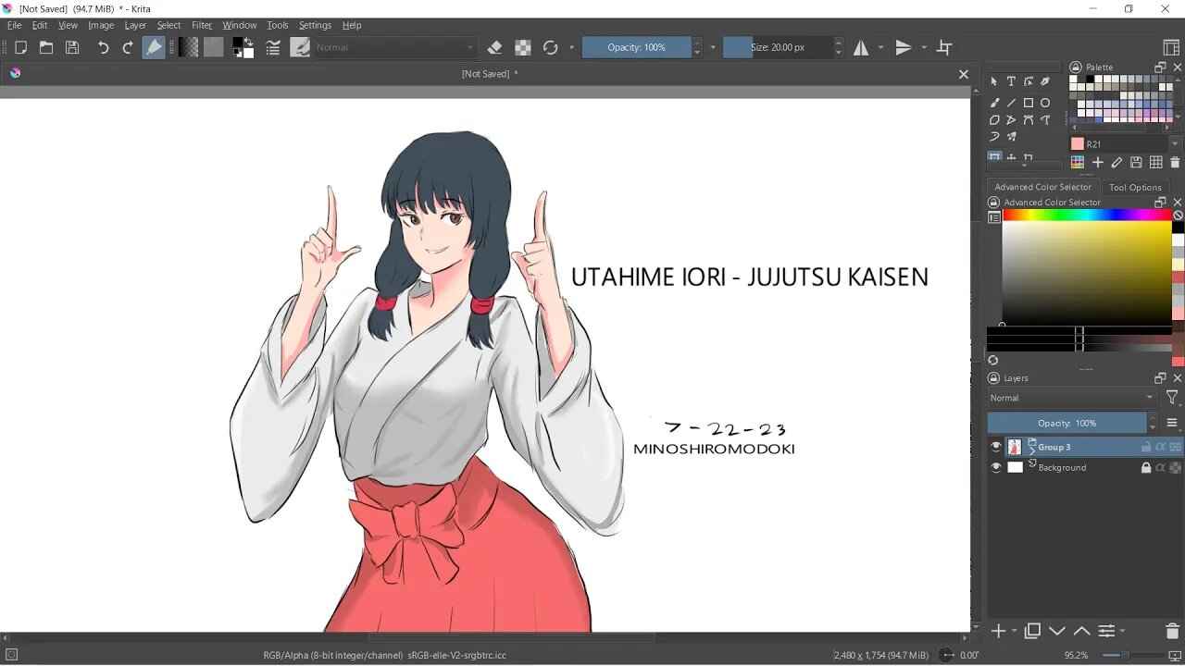1185x666 pixels.
Task: Select the Dynamic Brush tool
Action: (994, 137)
